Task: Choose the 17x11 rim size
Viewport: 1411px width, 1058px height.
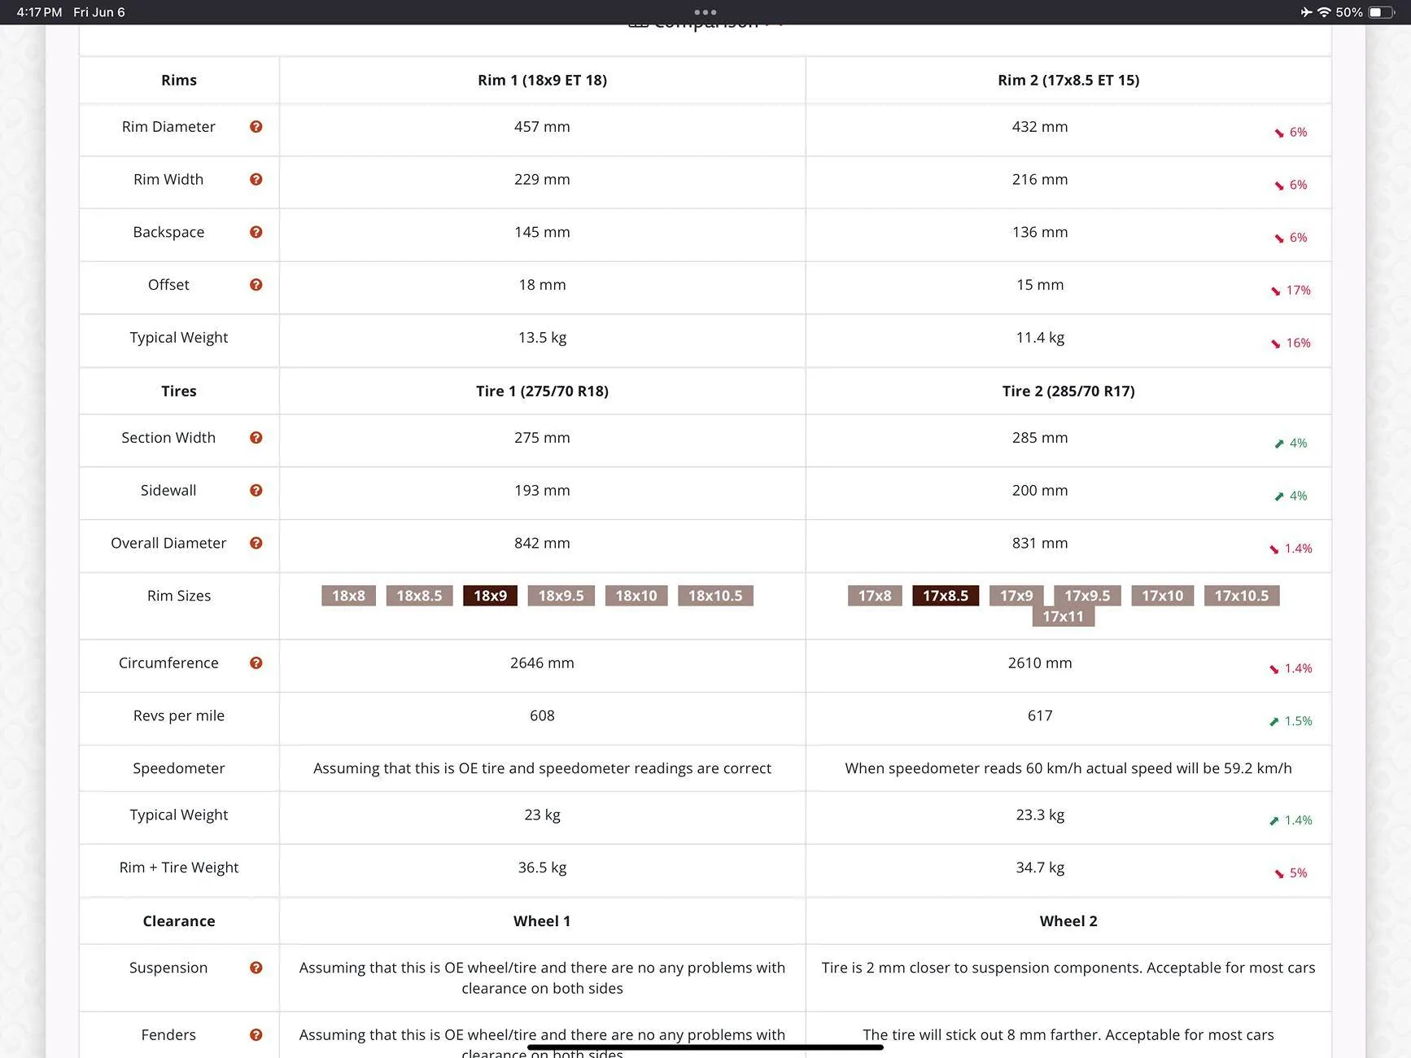Action: pyautogui.click(x=1063, y=617)
